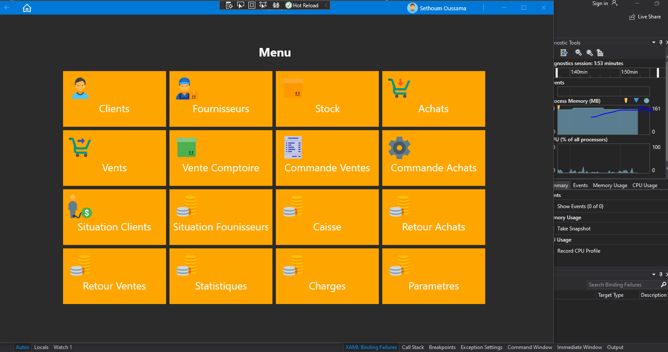The image size is (668, 352).
Task: Click the coins icon on Situation Founisseurs
Action: coord(187,206)
